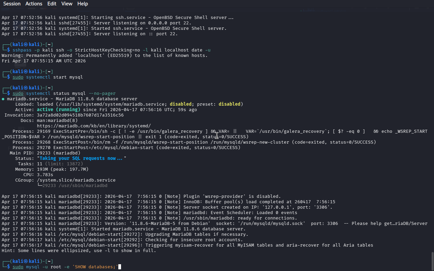Click the 'Taking your SQL requests now' status
The height and width of the screenshot is (271, 434).
pos(81,159)
